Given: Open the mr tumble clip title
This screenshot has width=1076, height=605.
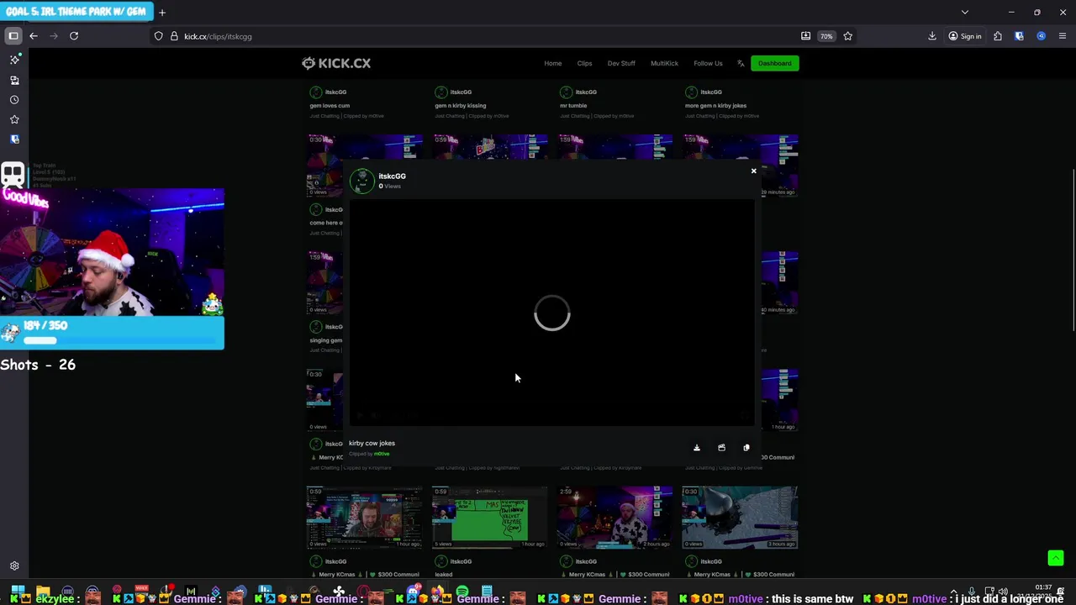Looking at the screenshot, I should click(573, 106).
